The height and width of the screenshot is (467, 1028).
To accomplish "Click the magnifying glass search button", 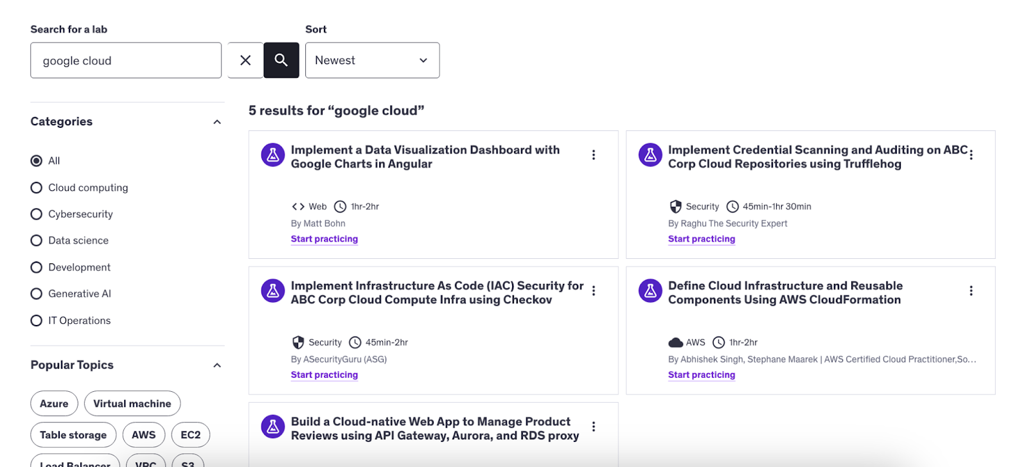I will click(281, 60).
